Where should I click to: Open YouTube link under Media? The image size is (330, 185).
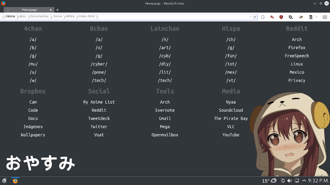click(231, 135)
